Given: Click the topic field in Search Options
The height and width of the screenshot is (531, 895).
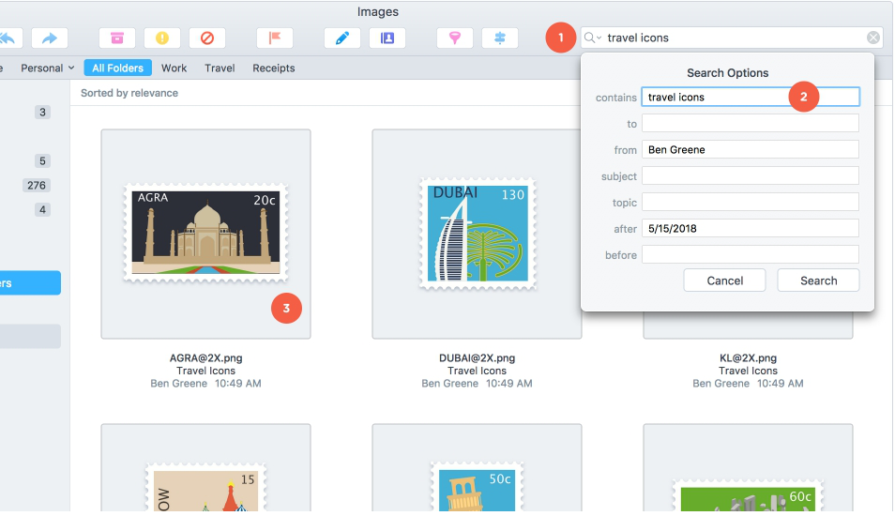Looking at the screenshot, I should pos(750,202).
